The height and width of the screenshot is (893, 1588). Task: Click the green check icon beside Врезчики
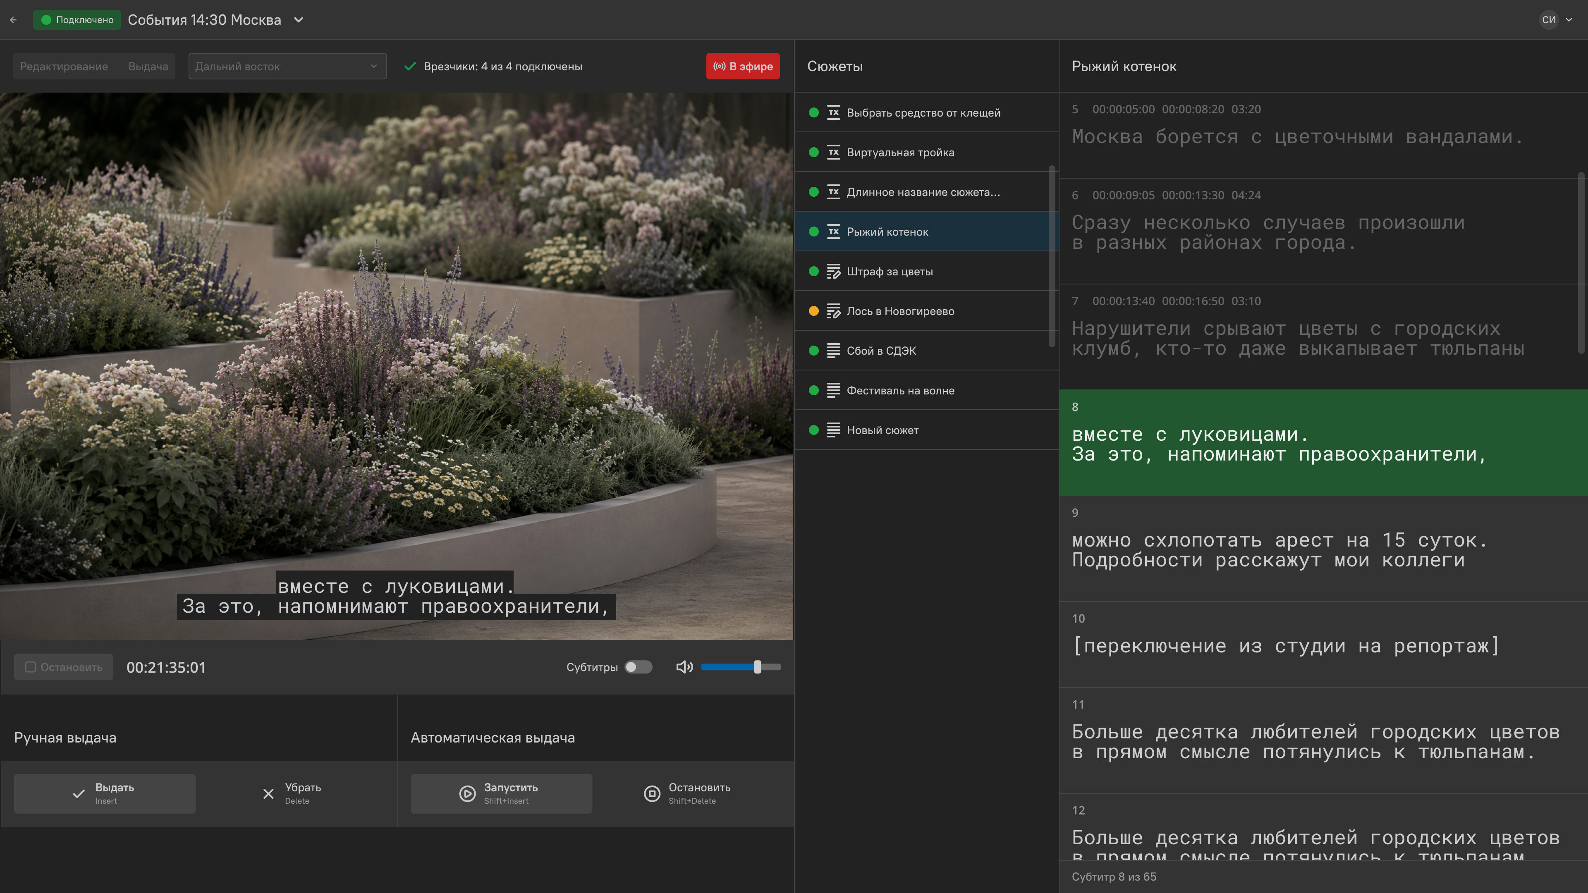(x=410, y=66)
